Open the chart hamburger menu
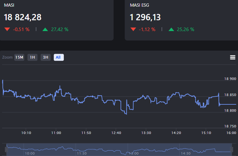238x156 pixels. point(233,58)
